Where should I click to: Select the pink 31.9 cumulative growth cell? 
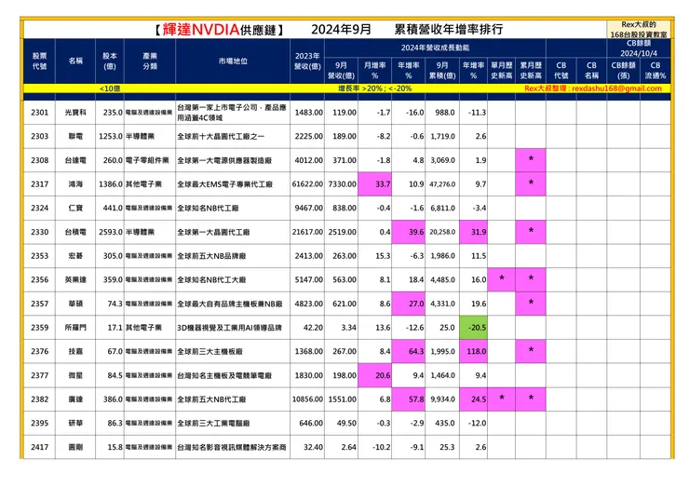pos(473,232)
